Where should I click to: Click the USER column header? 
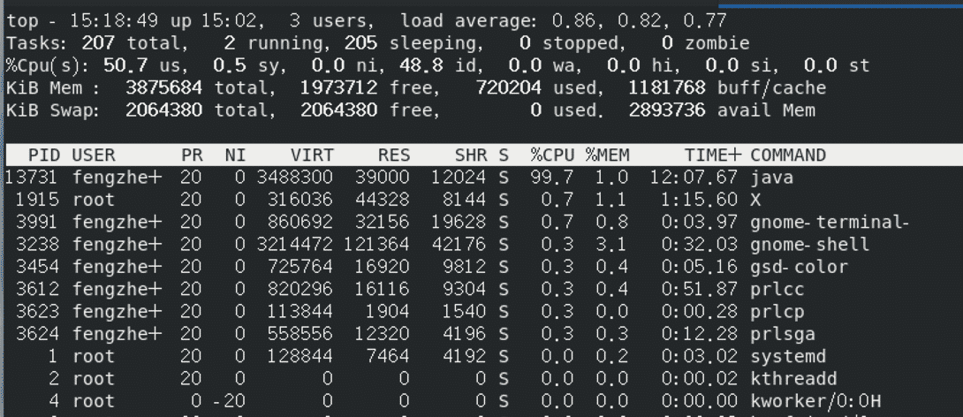click(94, 155)
